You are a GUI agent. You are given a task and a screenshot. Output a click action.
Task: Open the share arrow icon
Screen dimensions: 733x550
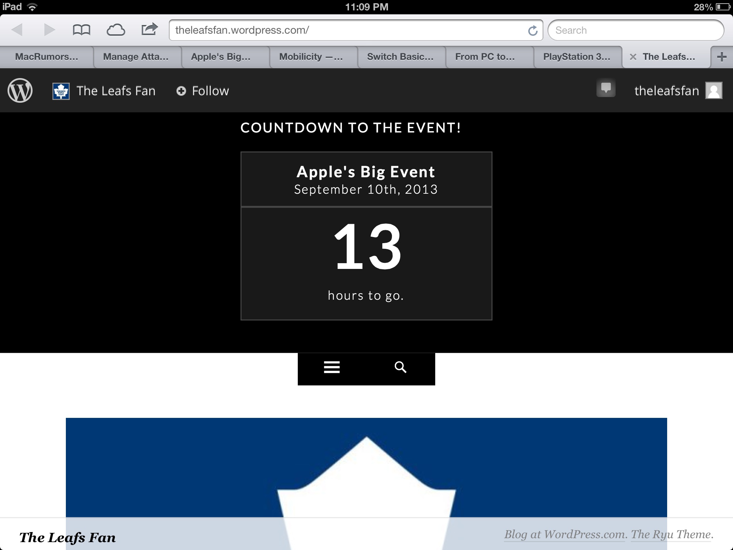coord(149,29)
